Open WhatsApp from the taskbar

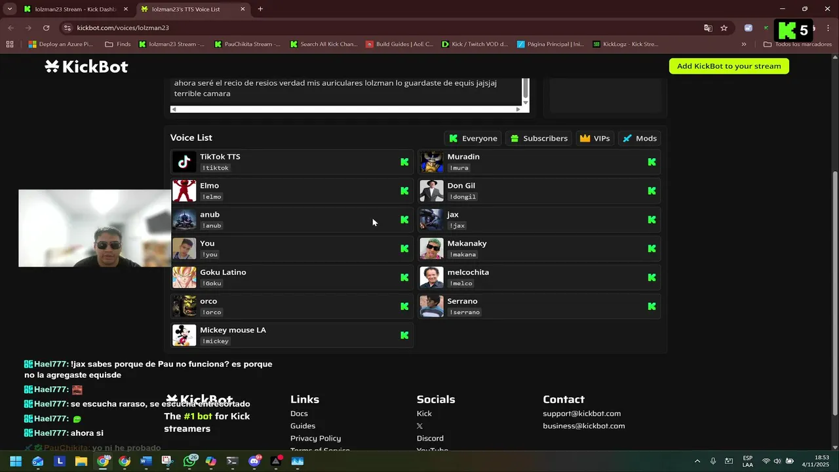[190, 462]
